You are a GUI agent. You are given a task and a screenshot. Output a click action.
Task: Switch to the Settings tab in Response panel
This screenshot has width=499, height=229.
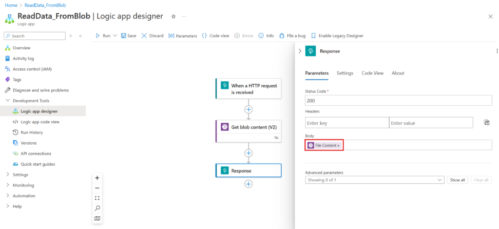tap(345, 73)
